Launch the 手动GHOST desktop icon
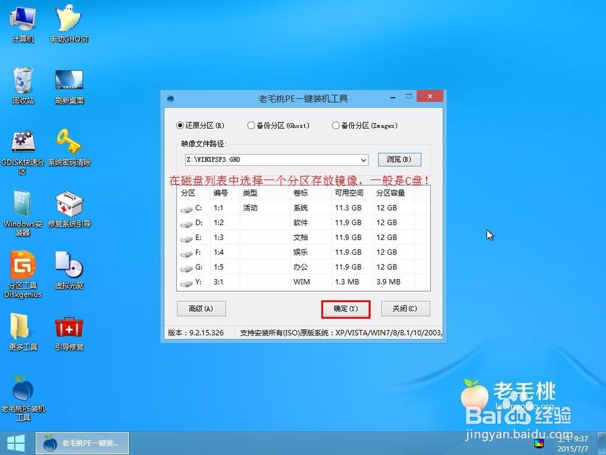The width and height of the screenshot is (606, 455). (x=69, y=24)
